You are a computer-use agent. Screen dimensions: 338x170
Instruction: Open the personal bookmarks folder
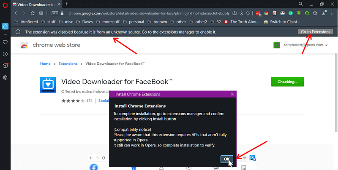click(133, 22)
